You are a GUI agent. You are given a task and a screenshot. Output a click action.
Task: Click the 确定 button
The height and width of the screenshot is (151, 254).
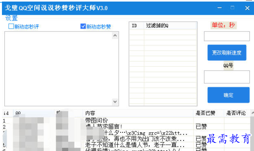228,95
